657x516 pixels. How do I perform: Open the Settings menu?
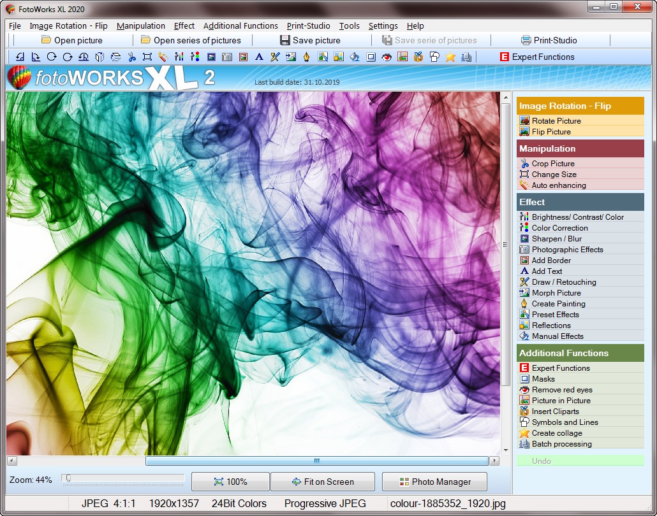point(383,26)
